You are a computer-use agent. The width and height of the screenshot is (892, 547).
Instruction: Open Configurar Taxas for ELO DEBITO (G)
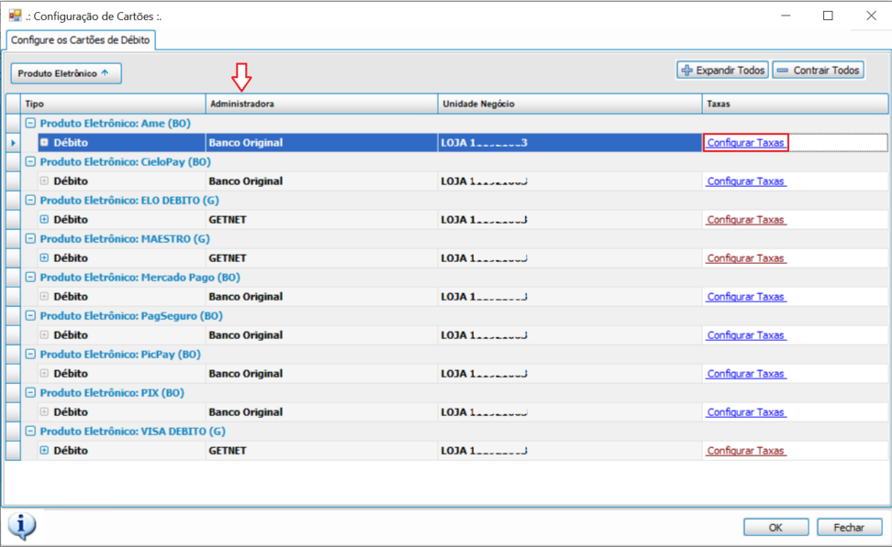(x=746, y=219)
